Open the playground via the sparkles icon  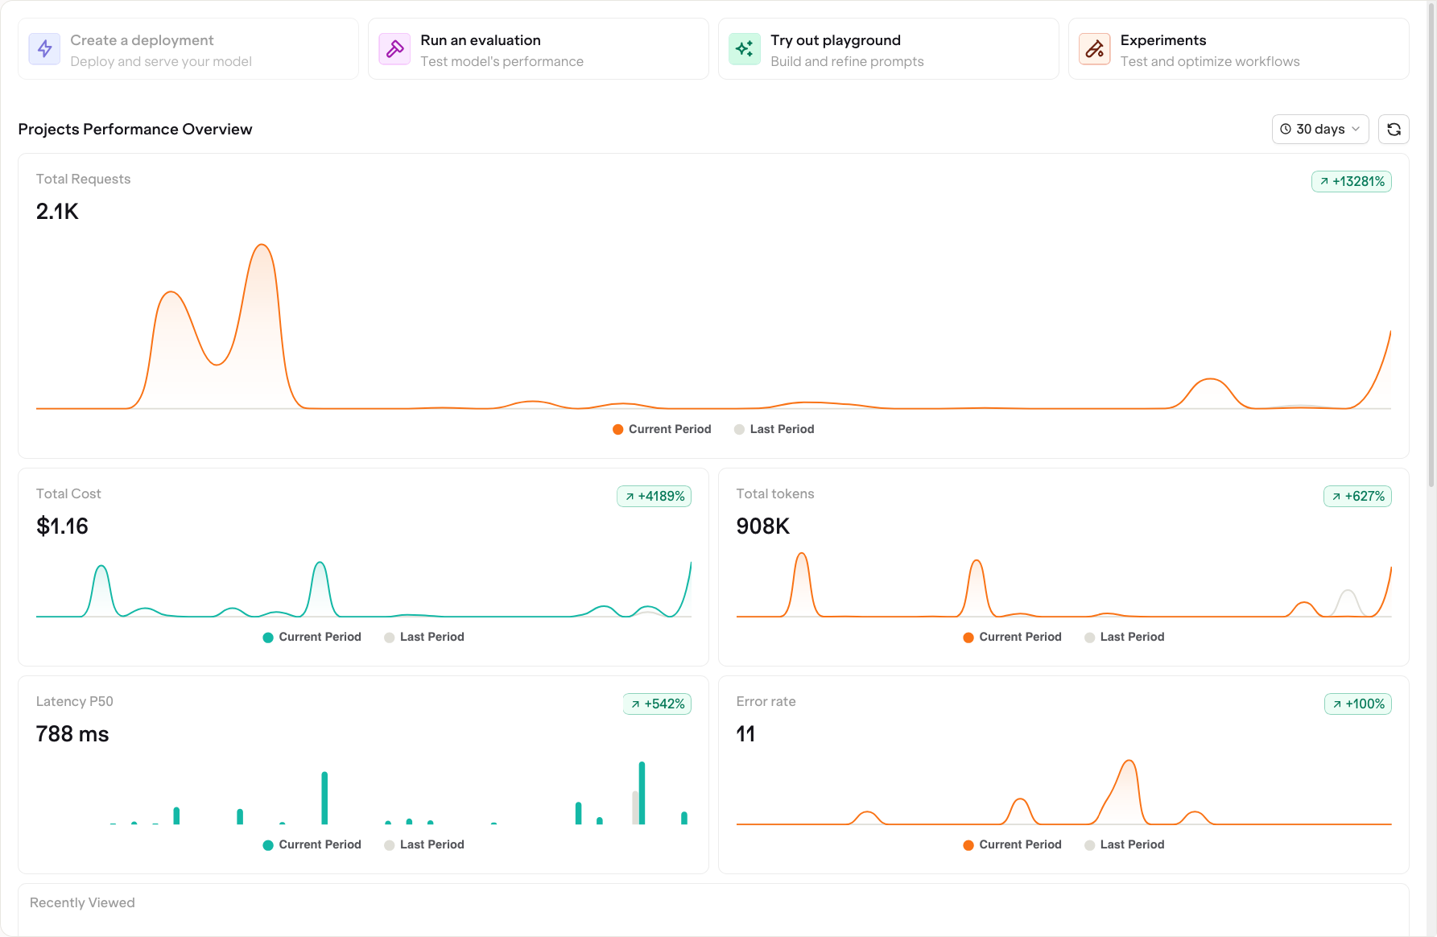tap(745, 48)
